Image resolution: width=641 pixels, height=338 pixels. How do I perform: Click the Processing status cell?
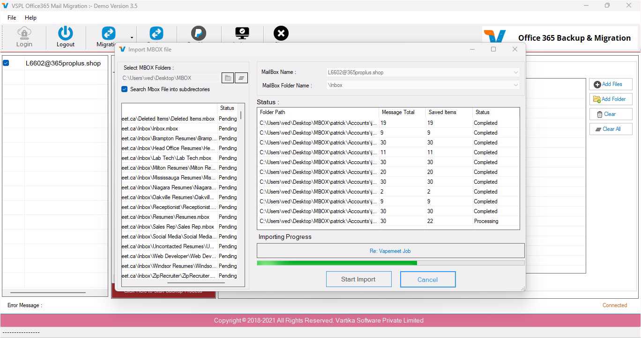(x=486, y=221)
